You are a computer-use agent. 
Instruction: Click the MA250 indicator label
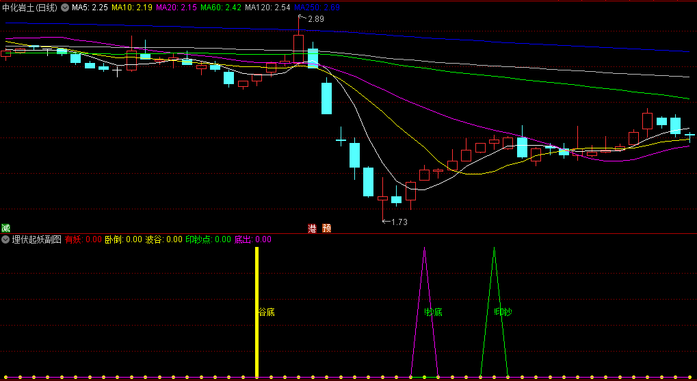coord(317,8)
